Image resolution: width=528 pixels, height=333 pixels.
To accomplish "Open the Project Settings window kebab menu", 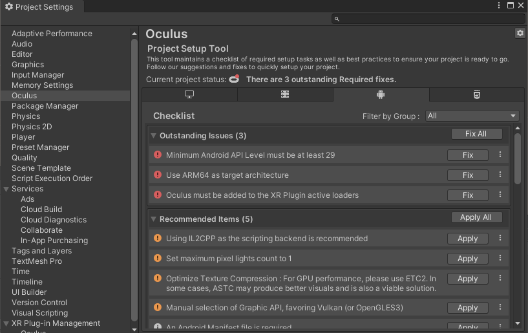I will pos(499,5).
